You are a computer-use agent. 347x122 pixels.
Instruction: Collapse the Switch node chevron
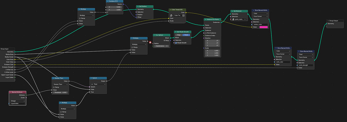tap(91, 78)
